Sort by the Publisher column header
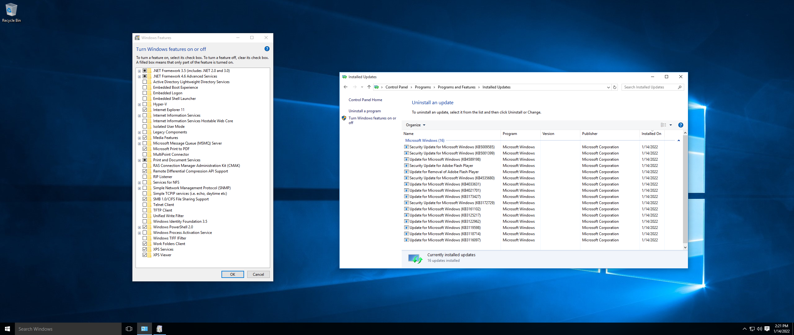 click(x=609, y=134)
